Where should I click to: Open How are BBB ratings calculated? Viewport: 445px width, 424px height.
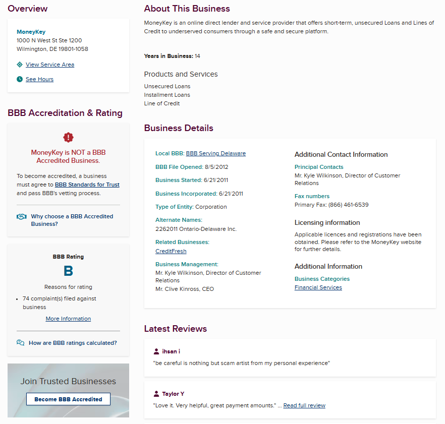tap(73, 343)
